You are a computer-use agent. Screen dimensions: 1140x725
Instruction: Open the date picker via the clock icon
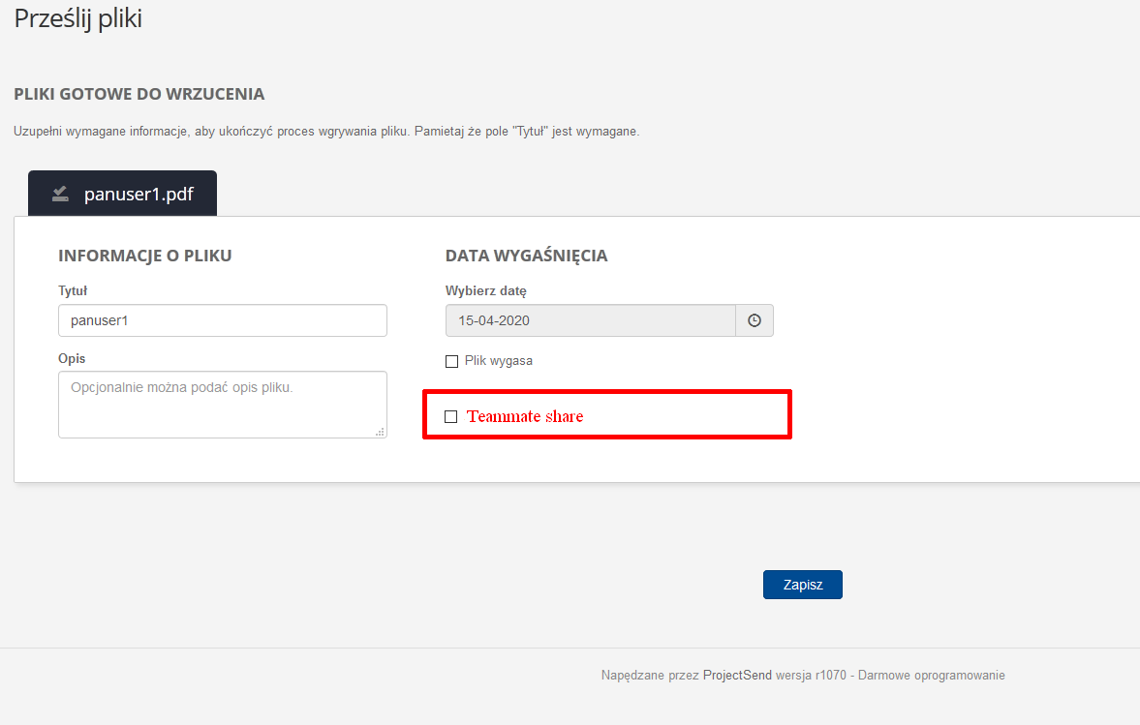click(754, 319)
